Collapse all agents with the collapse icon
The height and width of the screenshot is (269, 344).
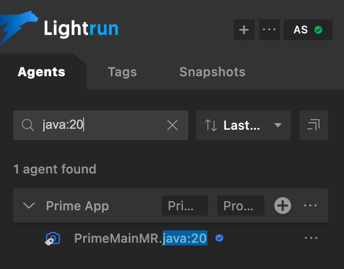[313, 125]
